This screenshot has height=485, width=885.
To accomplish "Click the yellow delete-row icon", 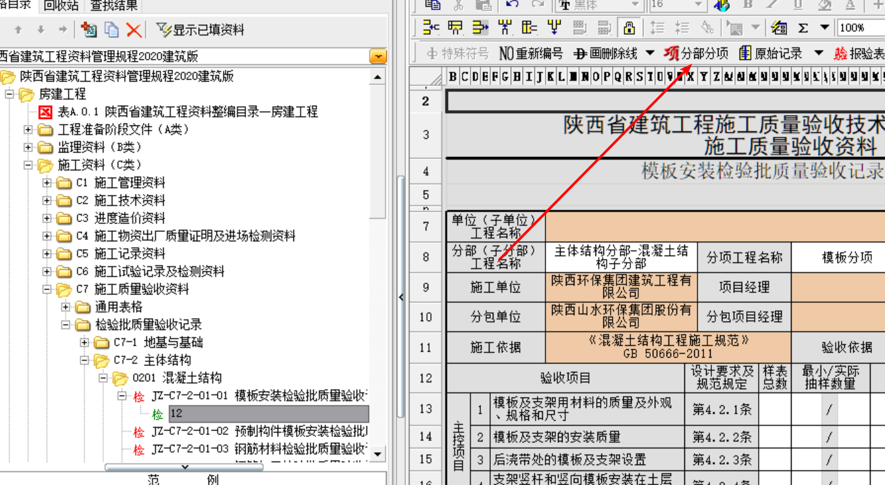I will coord(530,28).
